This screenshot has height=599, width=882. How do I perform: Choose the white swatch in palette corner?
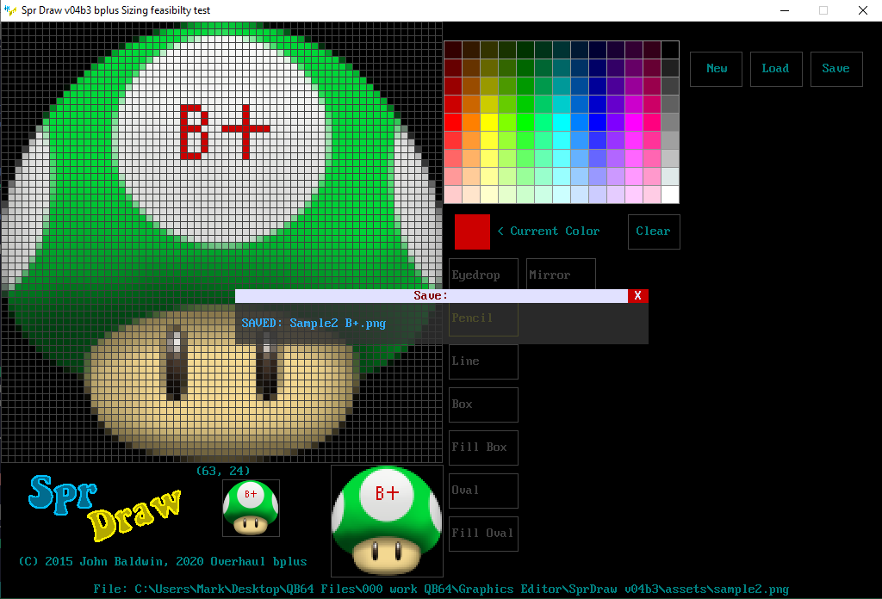pyautogui.click(x=670, y=195)
